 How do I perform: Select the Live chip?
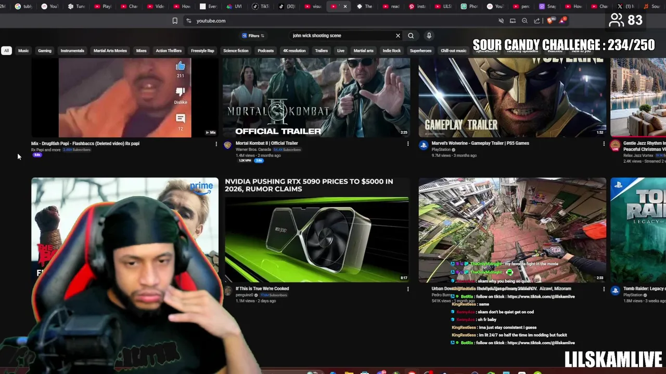tap(341, 50)
